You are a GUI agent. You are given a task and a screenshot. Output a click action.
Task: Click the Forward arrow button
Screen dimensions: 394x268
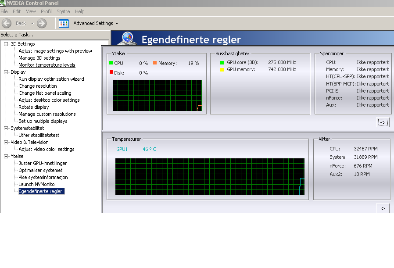42,23
